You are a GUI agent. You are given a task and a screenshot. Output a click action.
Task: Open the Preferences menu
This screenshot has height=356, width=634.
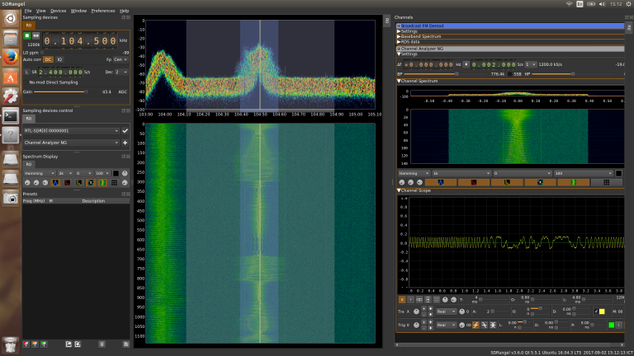103,11
